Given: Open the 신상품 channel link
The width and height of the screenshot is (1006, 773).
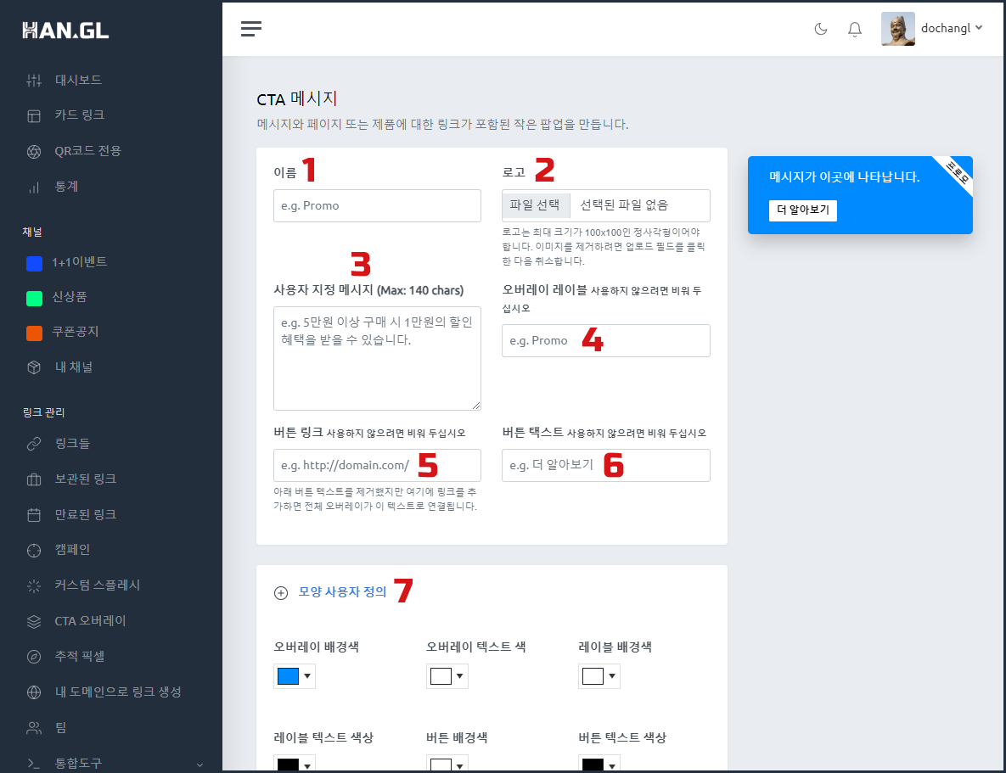Looking at the screenshot, I should [70, 297].
